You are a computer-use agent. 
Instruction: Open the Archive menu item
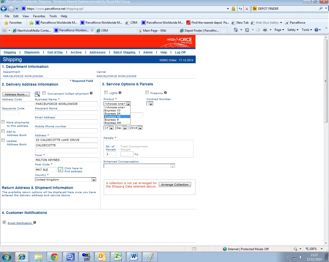(x=76, y=52)
